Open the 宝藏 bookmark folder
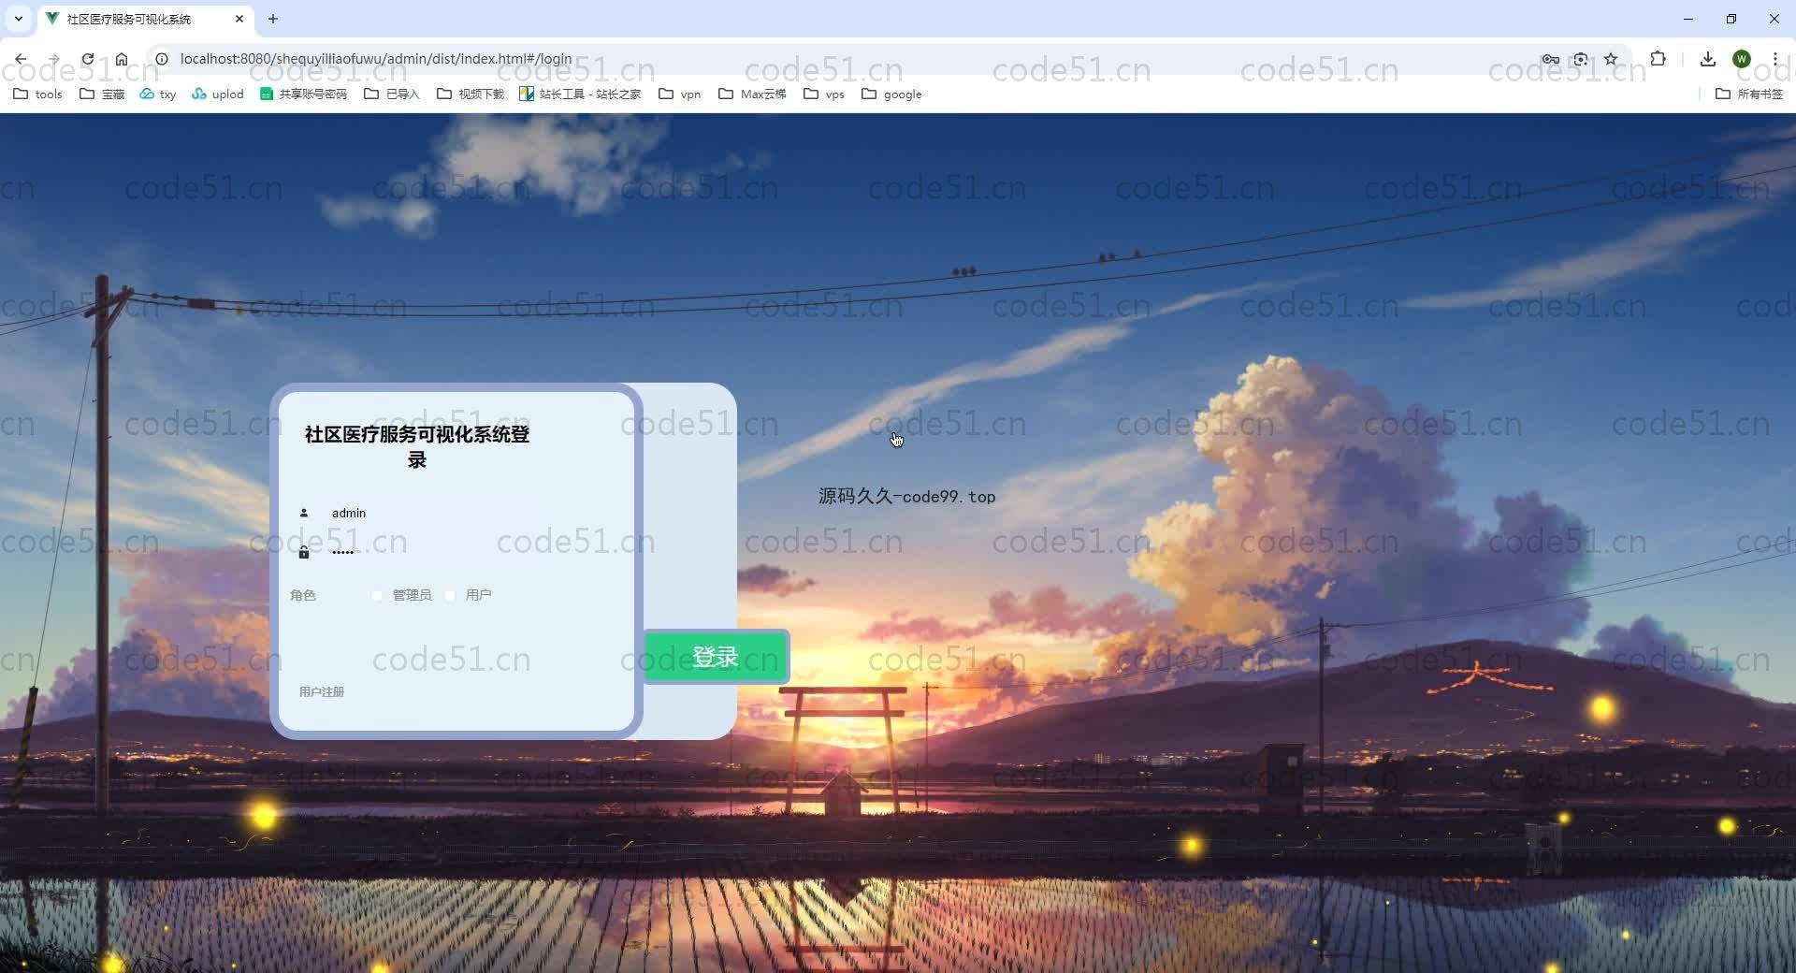 pos(103,94)
